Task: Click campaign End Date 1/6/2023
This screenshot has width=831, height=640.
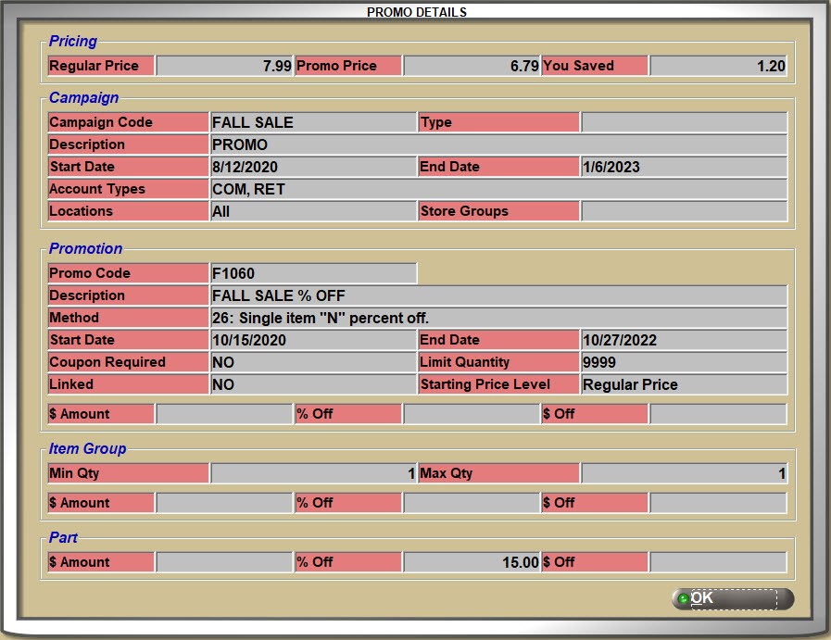Action: click(684, 167)
